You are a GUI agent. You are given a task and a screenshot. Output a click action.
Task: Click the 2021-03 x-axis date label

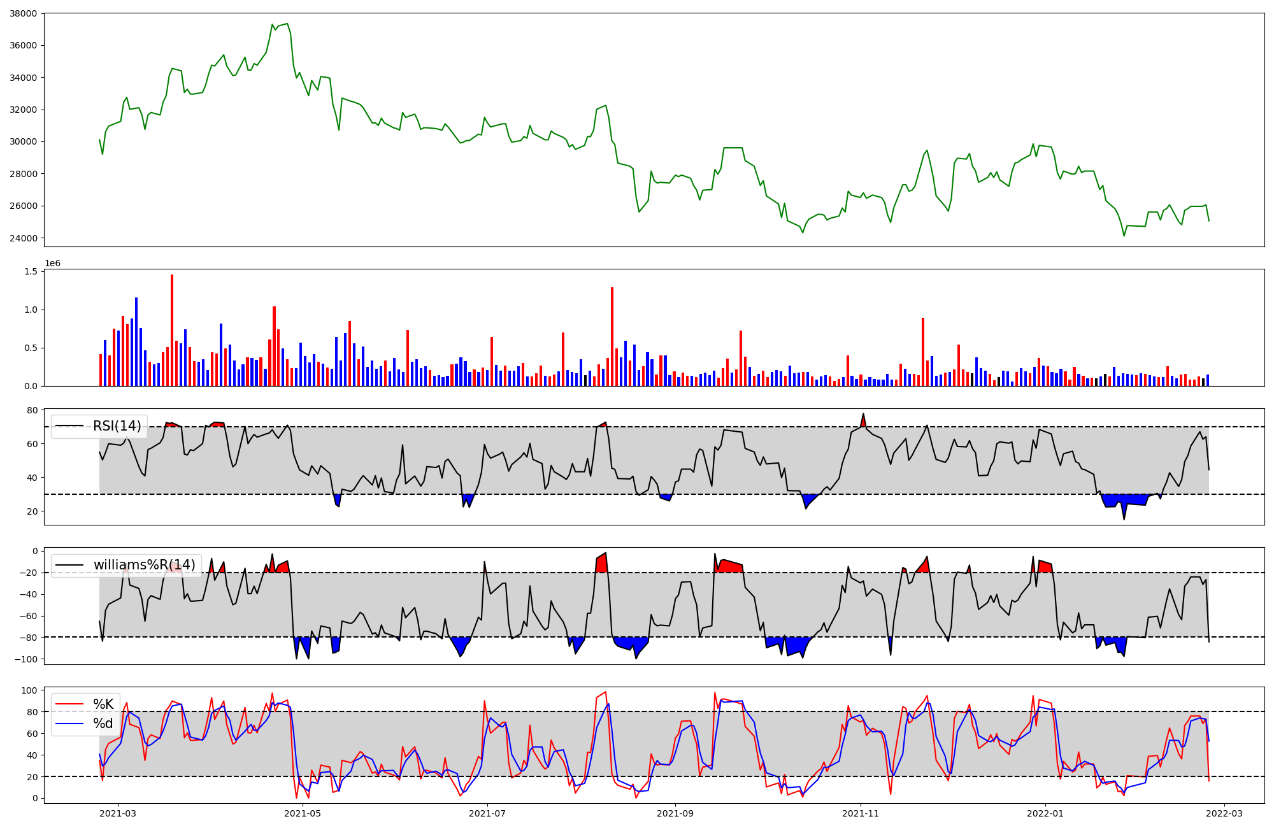point(118,813)
